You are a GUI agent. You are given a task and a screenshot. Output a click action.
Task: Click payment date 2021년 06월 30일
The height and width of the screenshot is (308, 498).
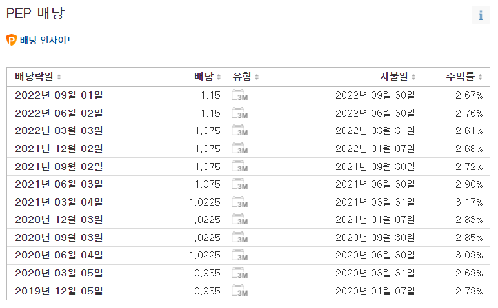click(x=375, y=184)
